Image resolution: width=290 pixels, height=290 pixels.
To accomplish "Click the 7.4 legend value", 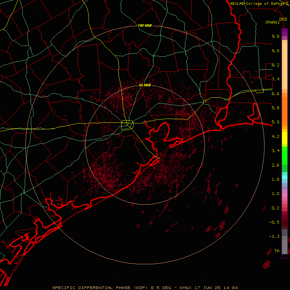I will tap(275, 79).
